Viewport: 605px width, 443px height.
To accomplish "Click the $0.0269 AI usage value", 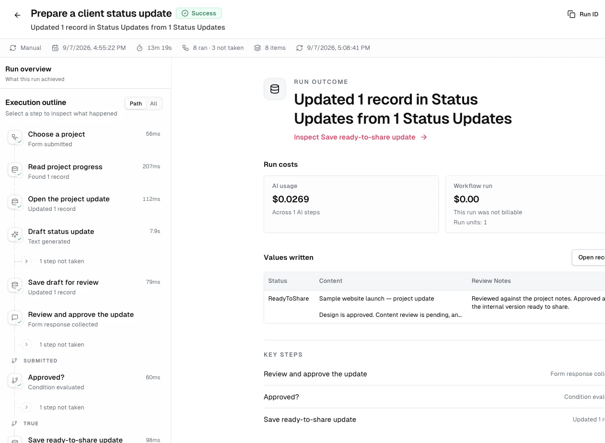I will tap(291, 199).
